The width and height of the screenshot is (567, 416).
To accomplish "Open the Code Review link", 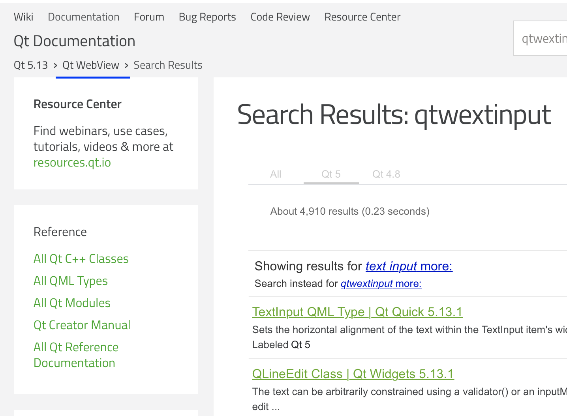I will [x=280, y=17].
